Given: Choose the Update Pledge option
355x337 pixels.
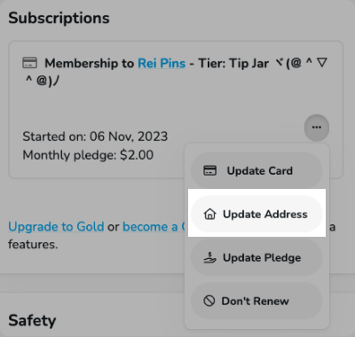Looking at the screenshot, I should coord(256,257).
